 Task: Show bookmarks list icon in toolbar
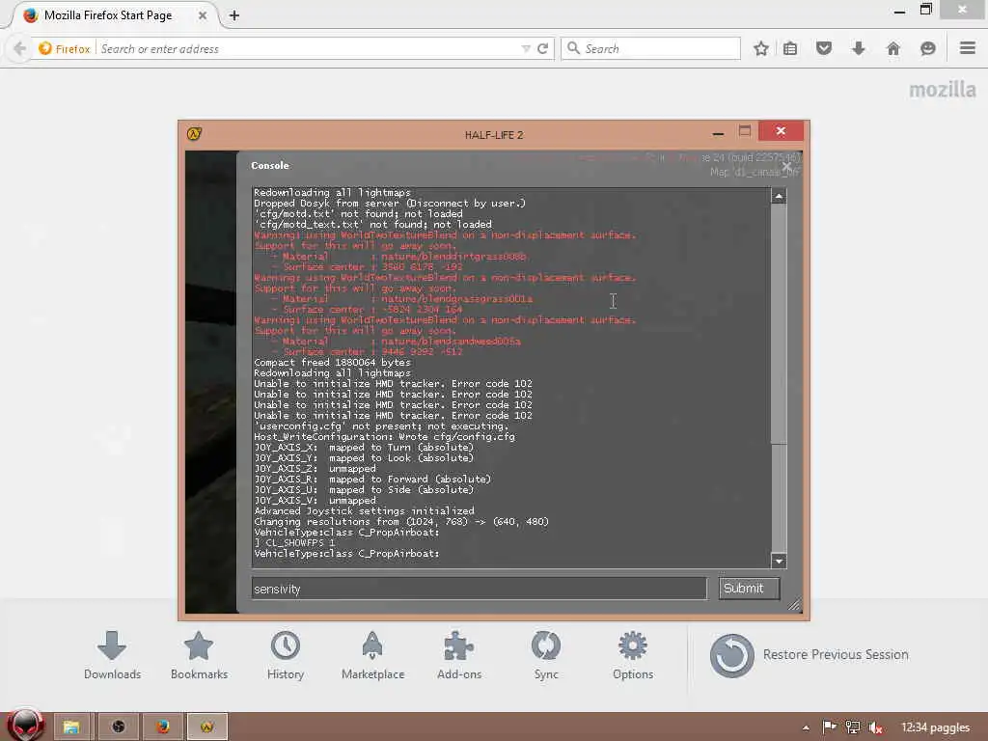790,48
